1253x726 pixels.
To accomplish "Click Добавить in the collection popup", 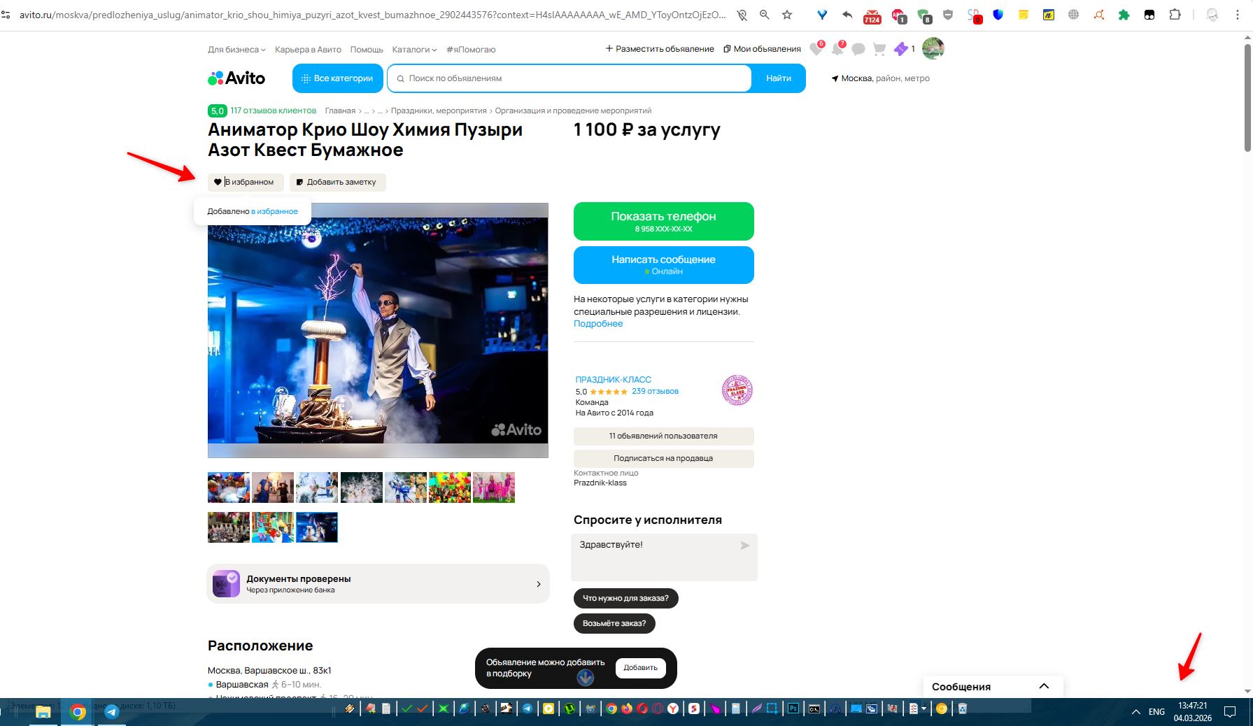I will coord(641,668).
